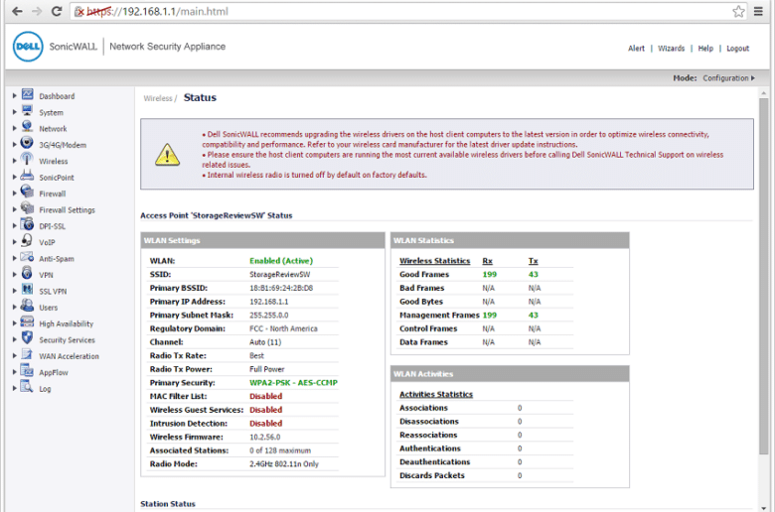This screenshot has height=512, width=775.
Task: Click the '18:B1:69:24:2B:D8' BSSID value
Action: (x=281, y=288)
